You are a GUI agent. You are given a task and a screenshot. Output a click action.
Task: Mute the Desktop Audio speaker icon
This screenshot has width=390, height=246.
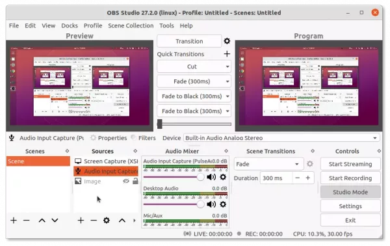click(x=211, y=204)
